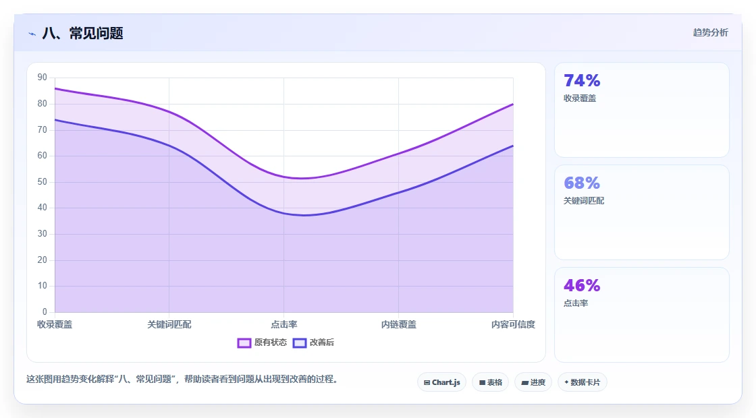Click the 内链覆盖 x-axis label
756x418 pixels.
point(399,324)
